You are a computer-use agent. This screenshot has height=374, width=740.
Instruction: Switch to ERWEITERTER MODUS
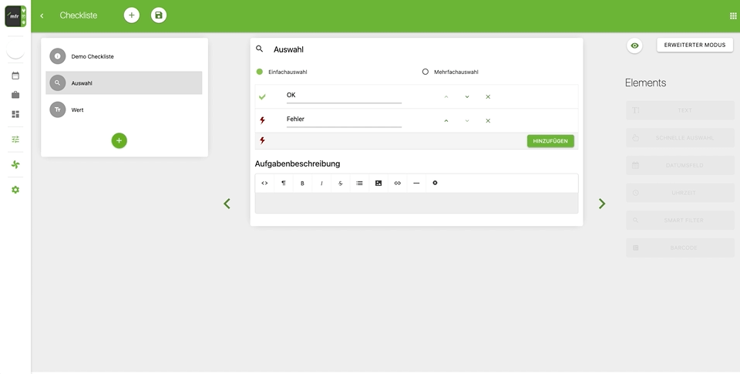point(695,45)
